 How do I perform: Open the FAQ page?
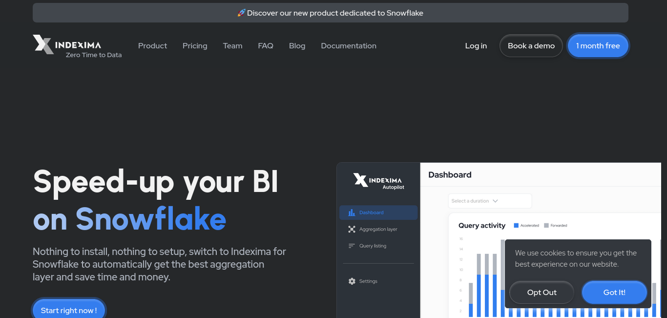tap(266, 45)
